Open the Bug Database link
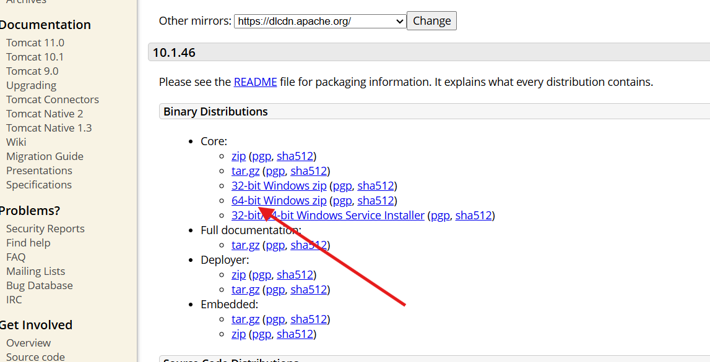This screenshot has width=710, height=362. 40,285
